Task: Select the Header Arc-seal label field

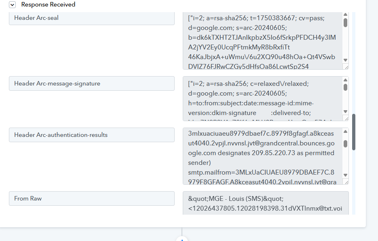Action: click(x=92, y=18)
